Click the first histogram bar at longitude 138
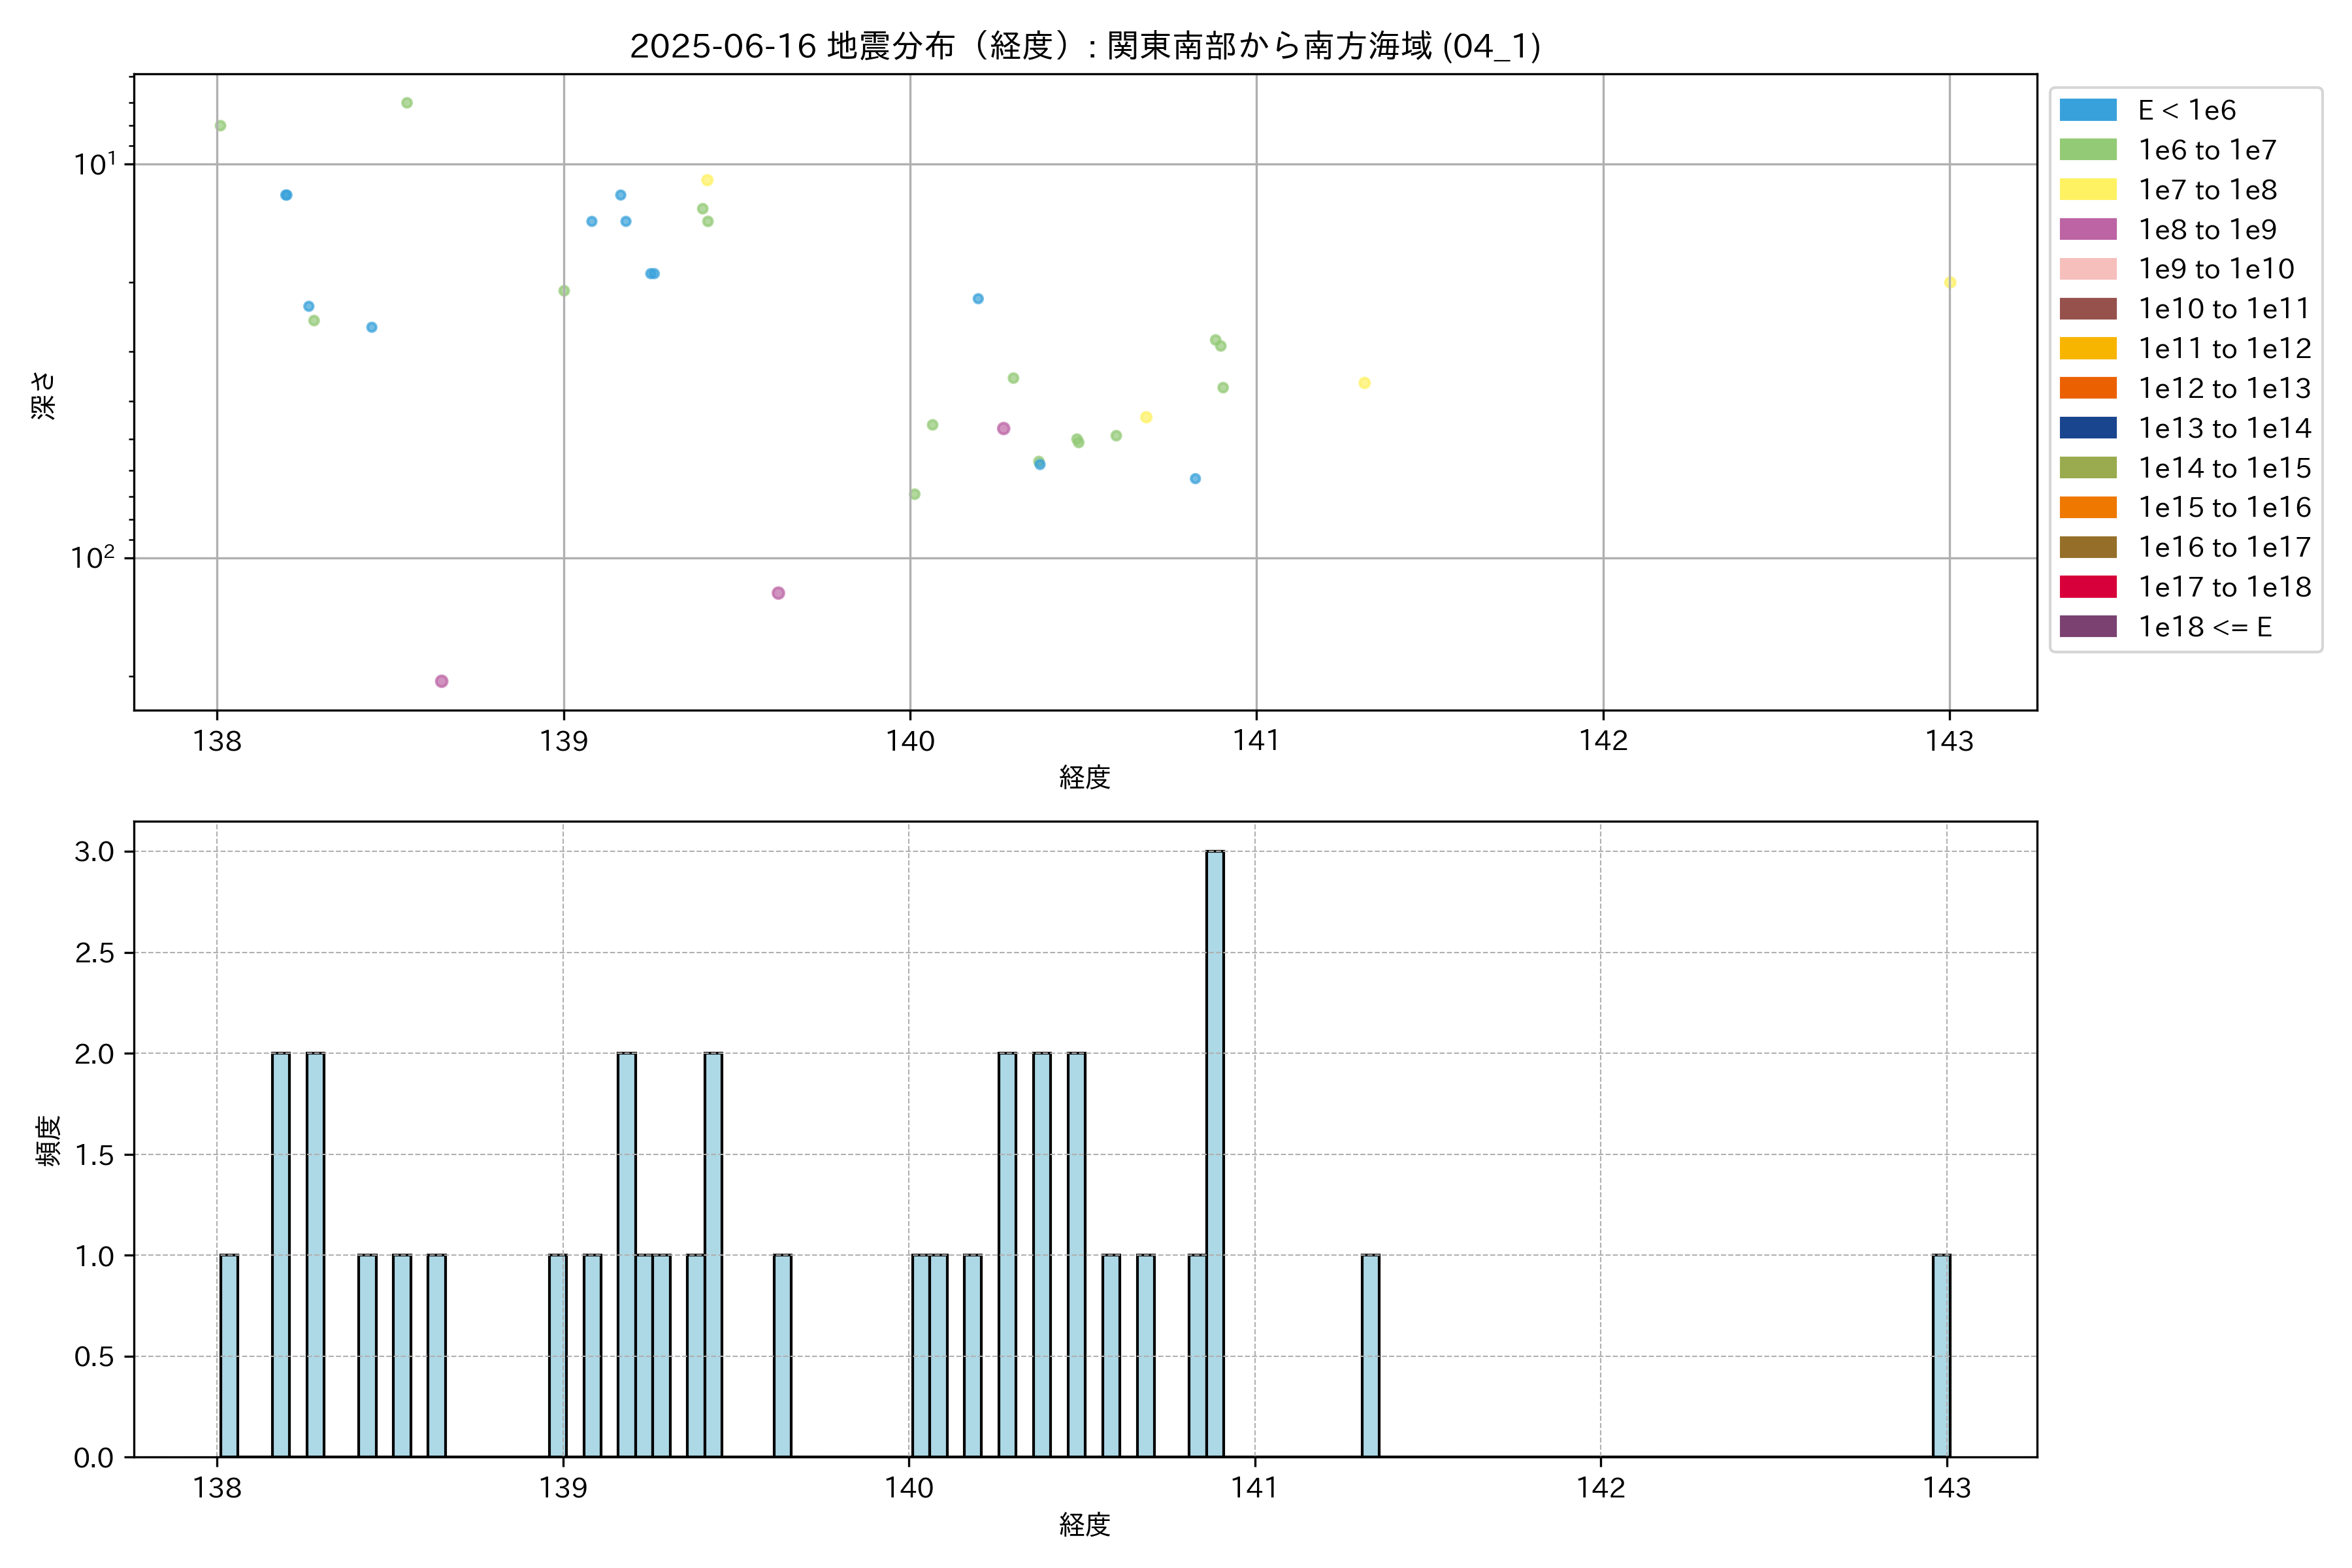 point(229,1356)
